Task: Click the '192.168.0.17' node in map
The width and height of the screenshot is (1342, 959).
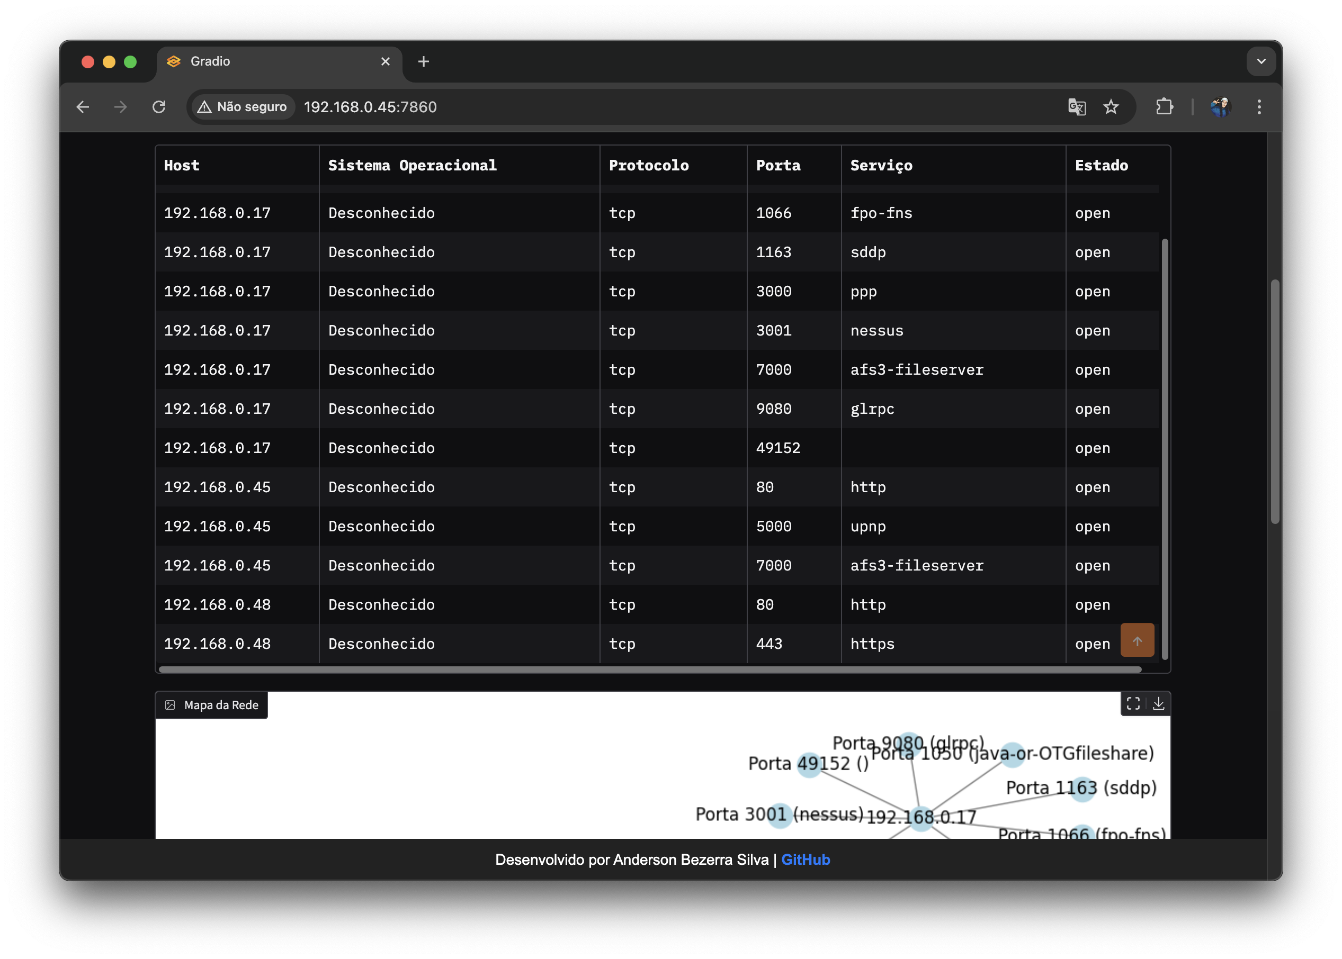Action: (920, 818)
